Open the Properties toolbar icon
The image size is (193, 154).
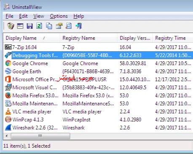coord(59,26)
